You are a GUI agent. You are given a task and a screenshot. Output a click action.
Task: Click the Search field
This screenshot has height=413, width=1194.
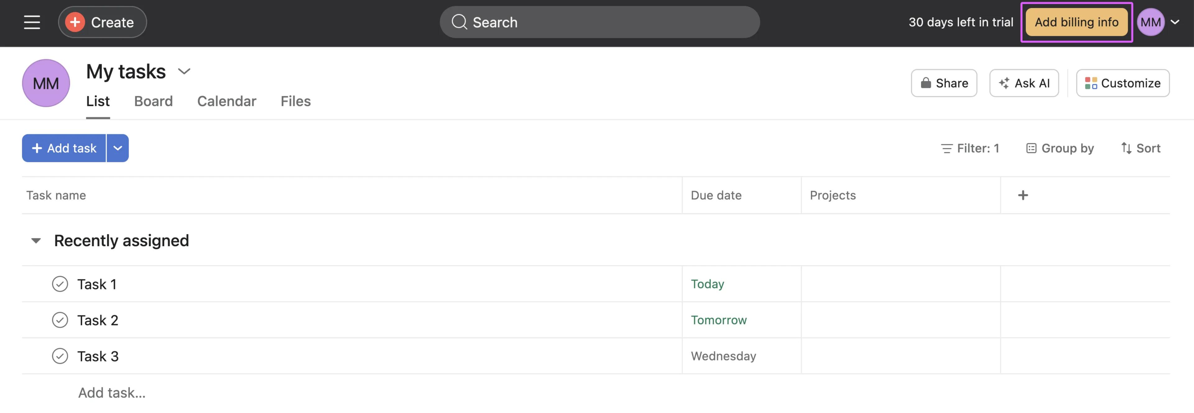(599, 22)
